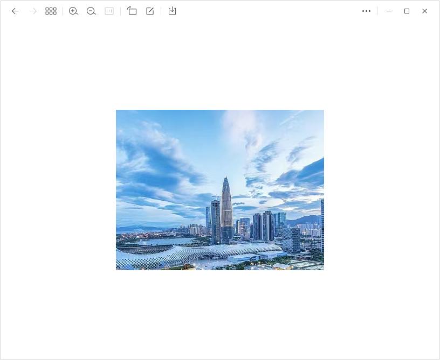Save the image with the download icon
Screen dimensions: 440x360
click(173, 11)
